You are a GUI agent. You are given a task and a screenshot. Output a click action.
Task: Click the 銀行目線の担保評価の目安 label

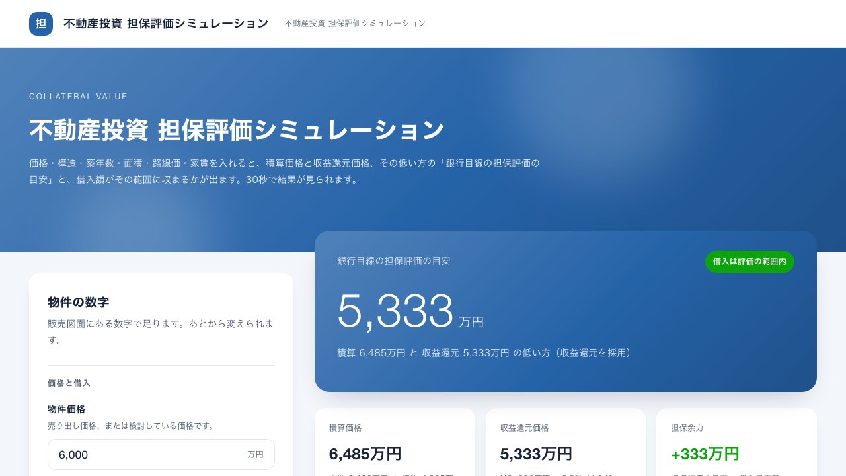pyautogui.click(x=394, y=261)
